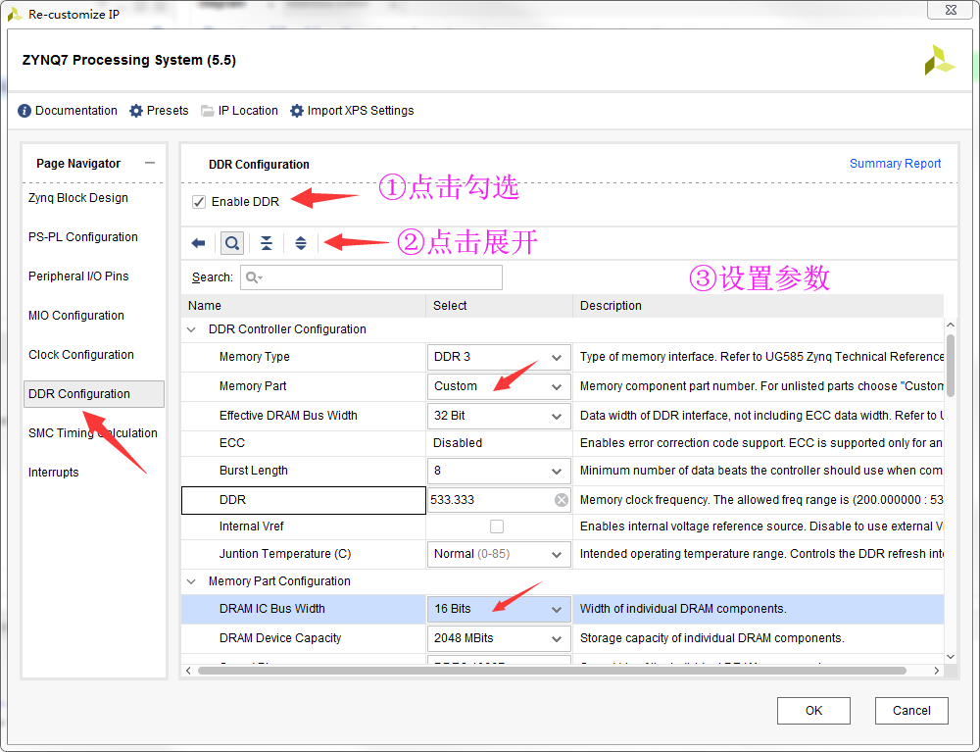Viewport: 980px width, 752px height.
Task: Click the scroll up arrow
Action: (x=950, y=326)
